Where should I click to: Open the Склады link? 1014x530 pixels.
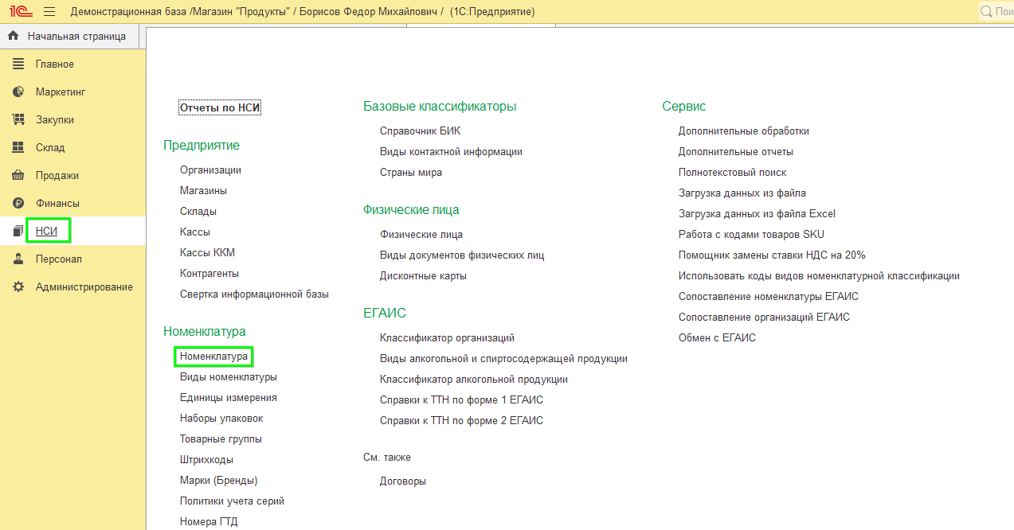tap(198, 211)
